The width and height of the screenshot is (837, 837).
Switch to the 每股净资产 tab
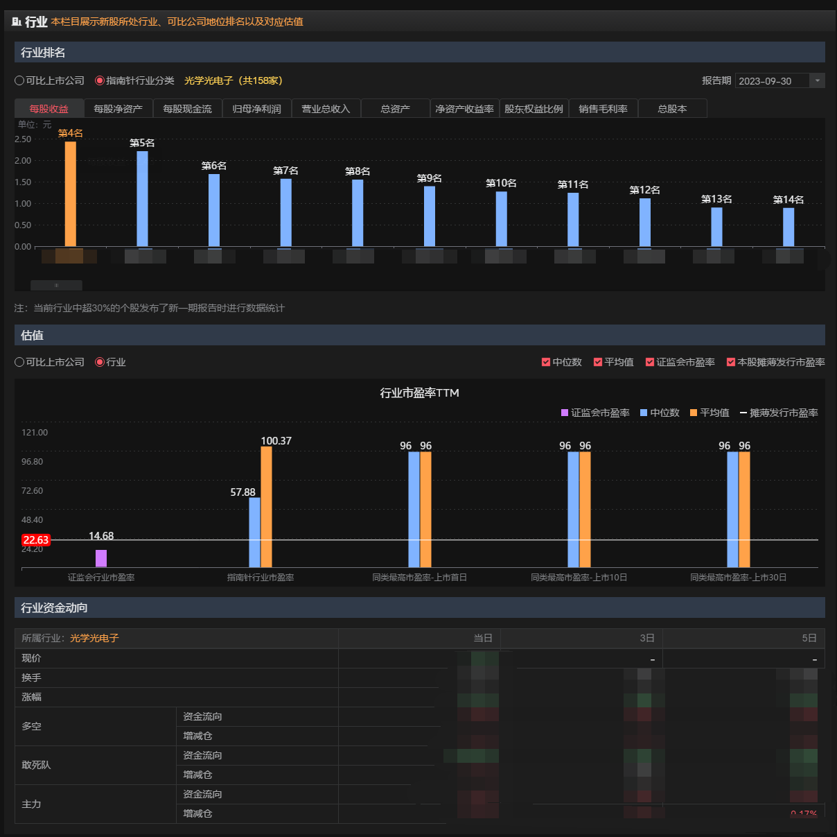[x=118, y=109]
